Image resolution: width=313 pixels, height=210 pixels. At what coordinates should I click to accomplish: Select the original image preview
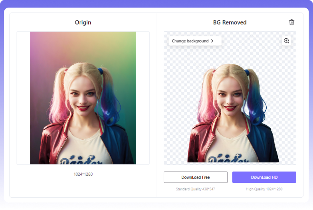(x=83, y=98)
